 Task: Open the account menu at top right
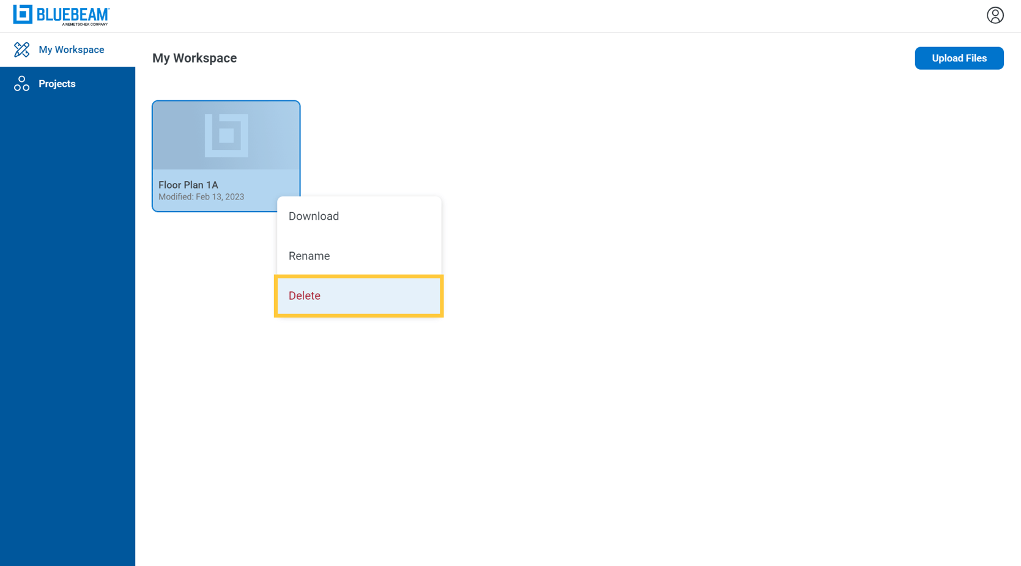click(995, 15)
